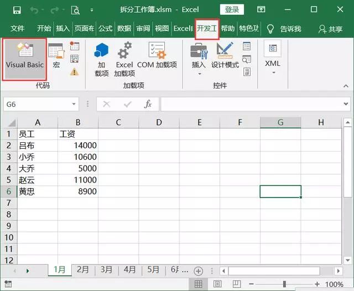The image size is (354, 291).
Task: Click the view code icon
Action: (247, 59)
